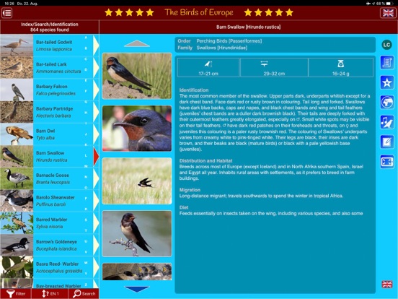Image resolution: width=398 pixels, height=299 pixels.
Task: Tap the LC conservation status badge
Action: pos(386,45)
